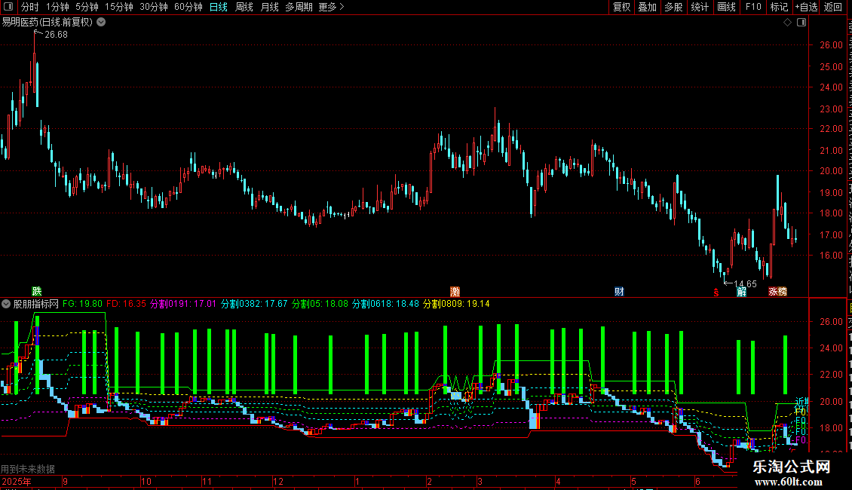Select the 5分钟 period tab
The width and height of the screenshot is (852, 490).
87,7
